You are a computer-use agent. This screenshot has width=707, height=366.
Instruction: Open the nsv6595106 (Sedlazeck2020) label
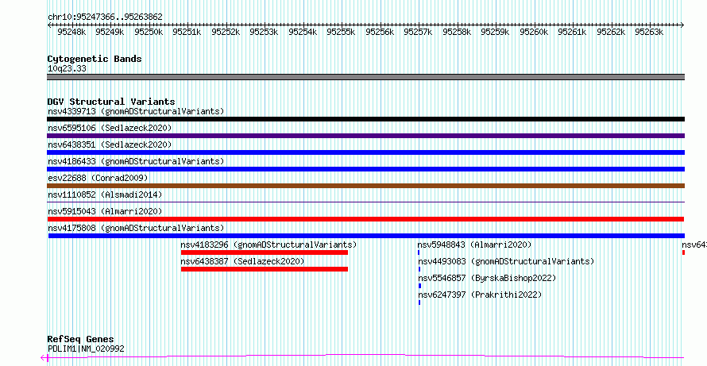pos(110,129)
